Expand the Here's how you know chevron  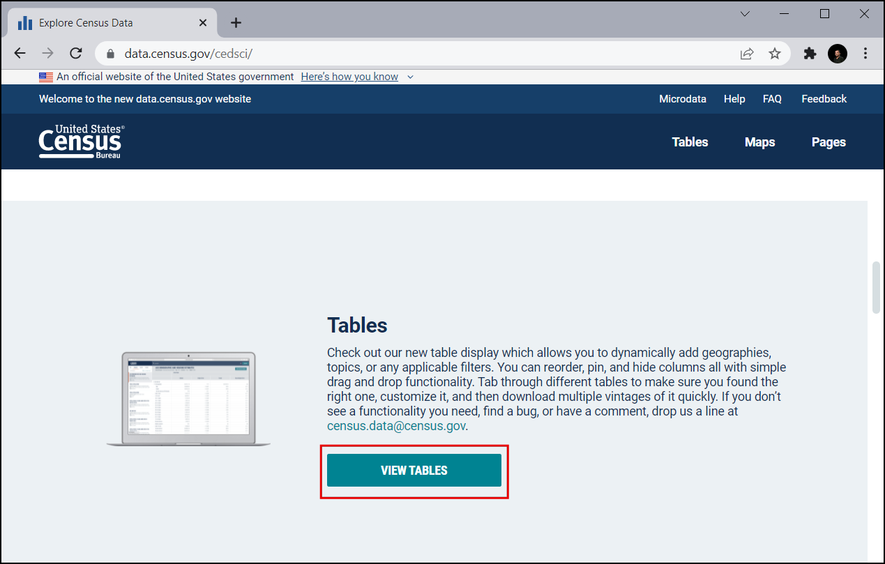click(x=410, y=77)
